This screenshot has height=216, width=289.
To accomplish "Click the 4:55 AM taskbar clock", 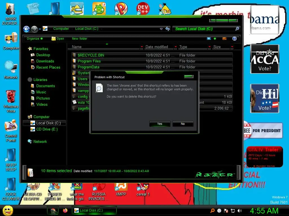I will coord(264,211).
